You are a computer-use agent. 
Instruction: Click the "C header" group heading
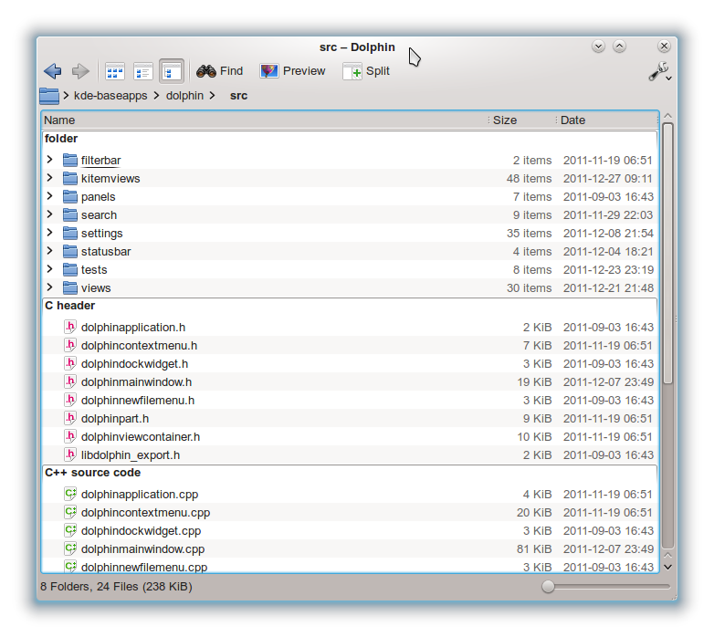click(69, 306)
